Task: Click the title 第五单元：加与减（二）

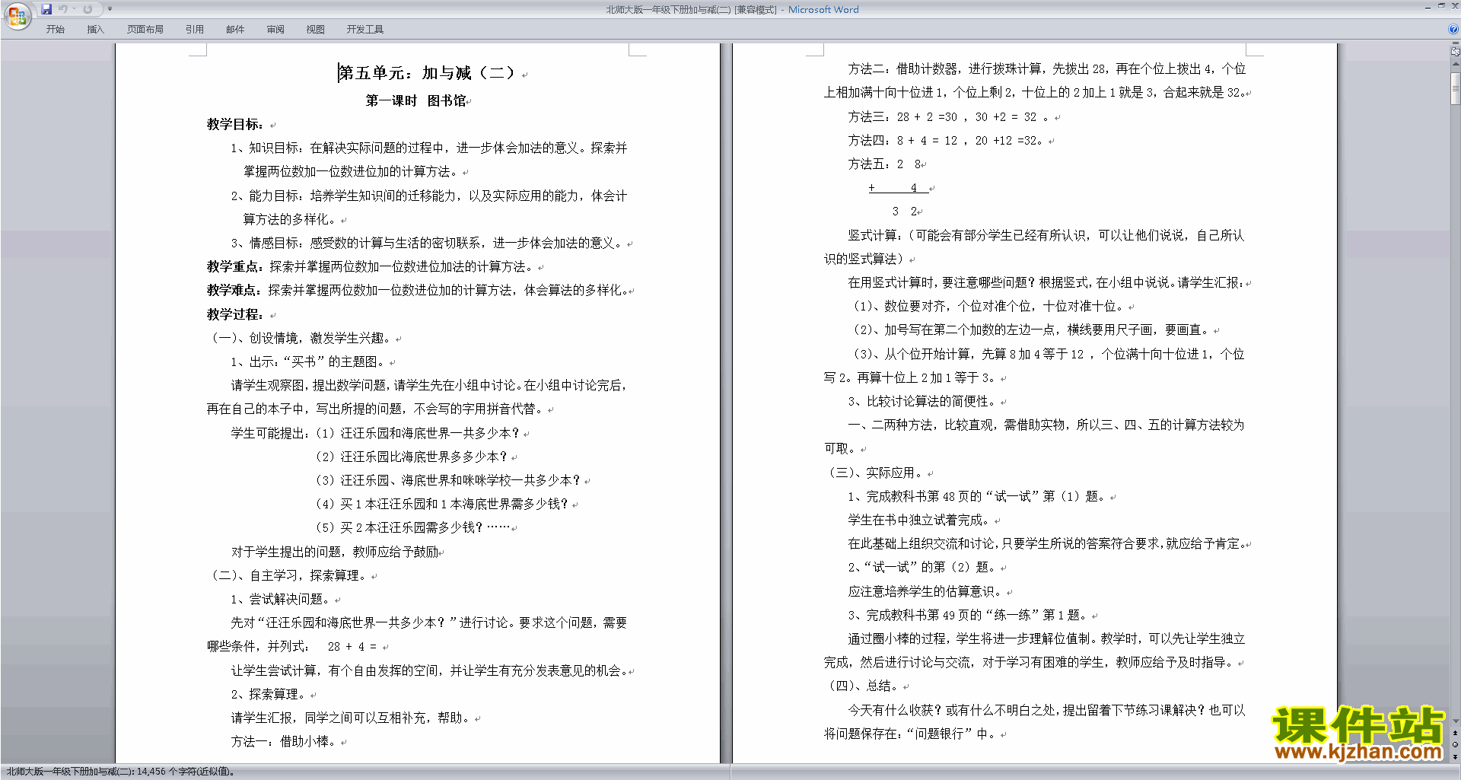Action: click(427, 73)
